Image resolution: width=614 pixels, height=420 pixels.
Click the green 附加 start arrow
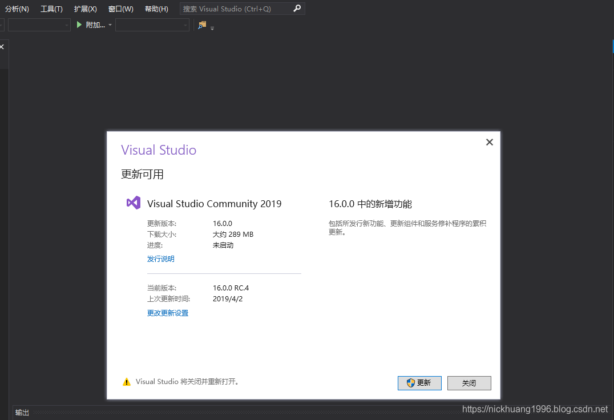[x=79, y=25]
